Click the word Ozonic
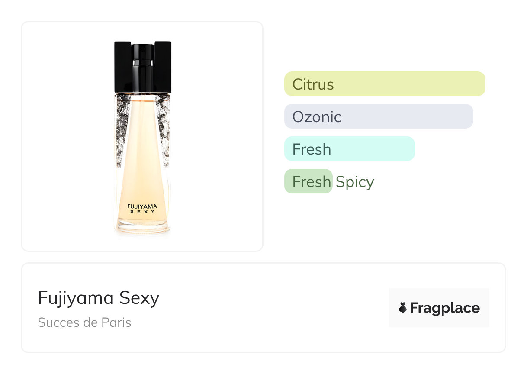 317,116
